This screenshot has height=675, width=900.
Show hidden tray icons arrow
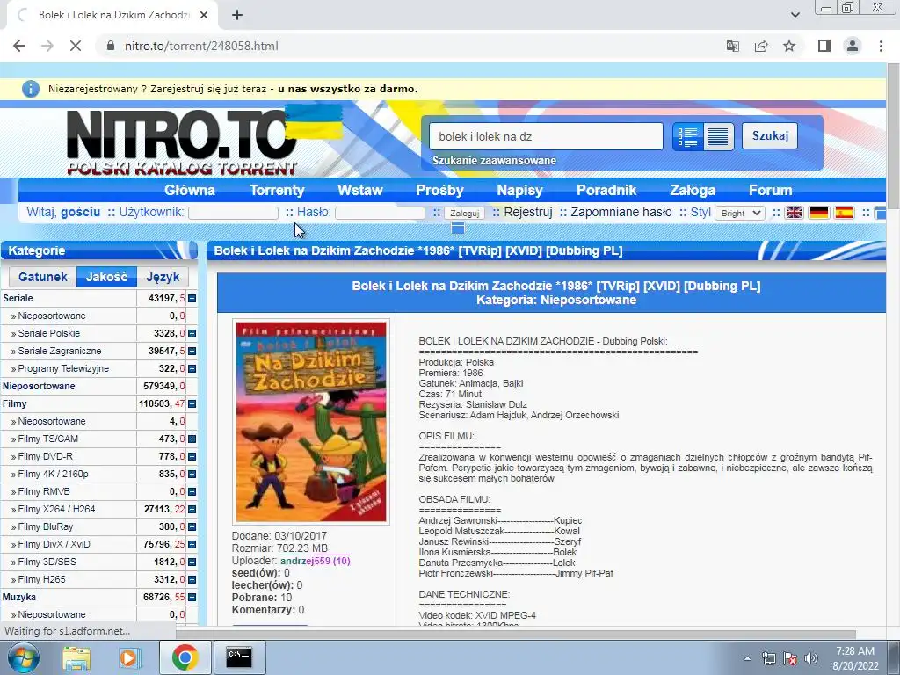tap(747, 659)
